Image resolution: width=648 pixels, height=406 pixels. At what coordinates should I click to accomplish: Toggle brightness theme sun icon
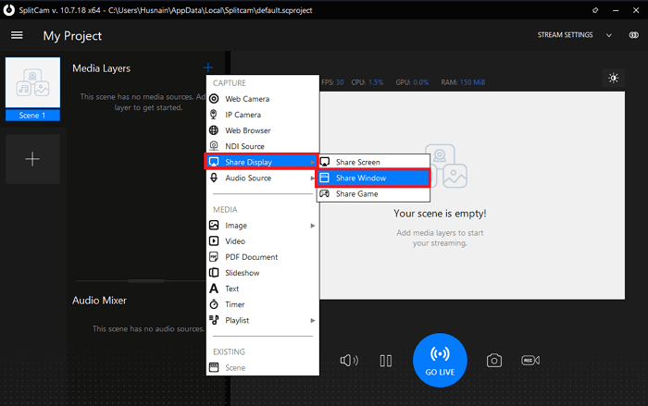(x=613, y=78)
